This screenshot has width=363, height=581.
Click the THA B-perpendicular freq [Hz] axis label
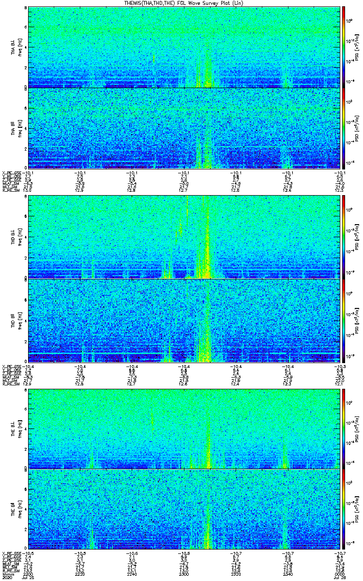(20, 47)
